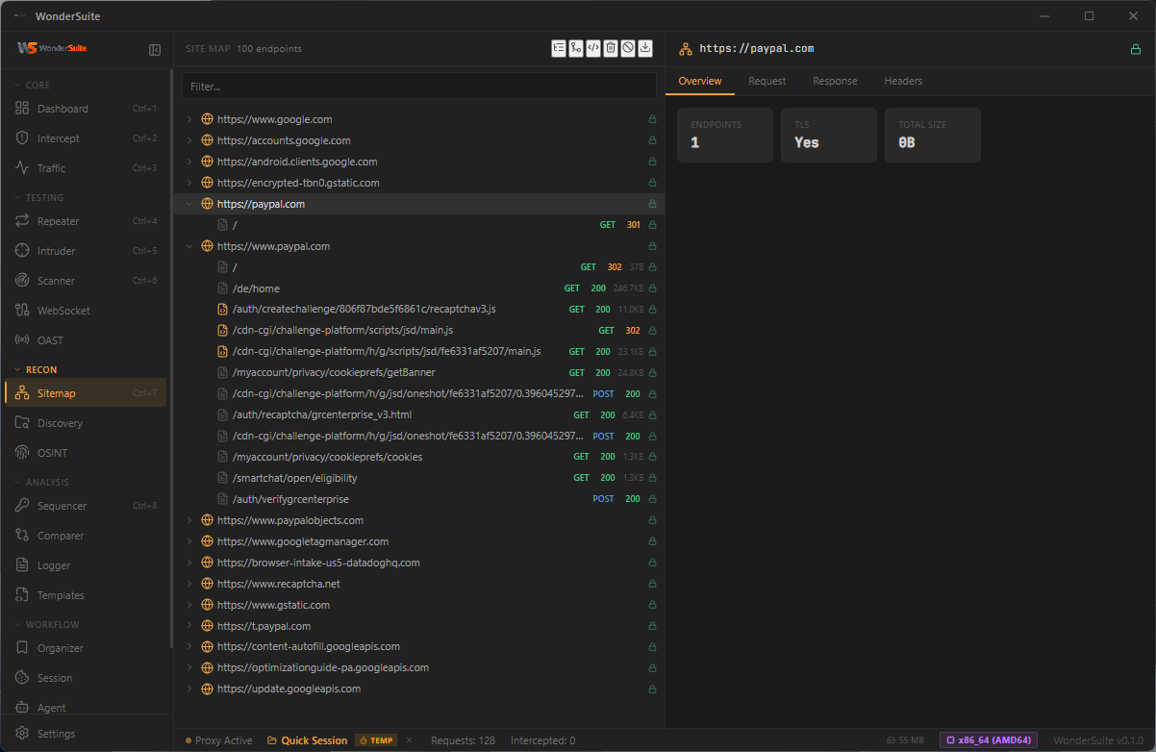Select the Sitemap item in sidebar
Viewport: 1156px width, 752px height.
point(86,393)
